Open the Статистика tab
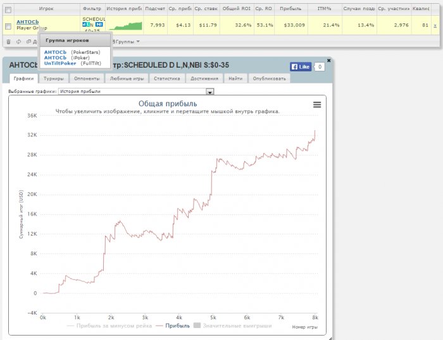 pos(167,79)
